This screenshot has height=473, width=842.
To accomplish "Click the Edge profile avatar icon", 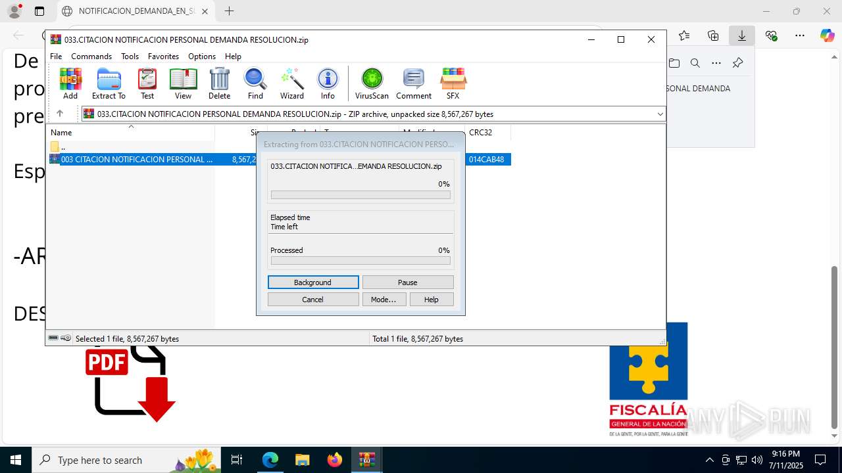I will tap(14, 11).
